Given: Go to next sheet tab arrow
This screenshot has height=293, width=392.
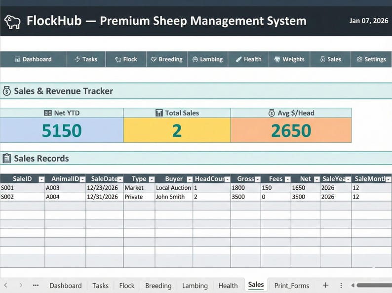Looking at the screenshot, I should click(x=21, y=285).
